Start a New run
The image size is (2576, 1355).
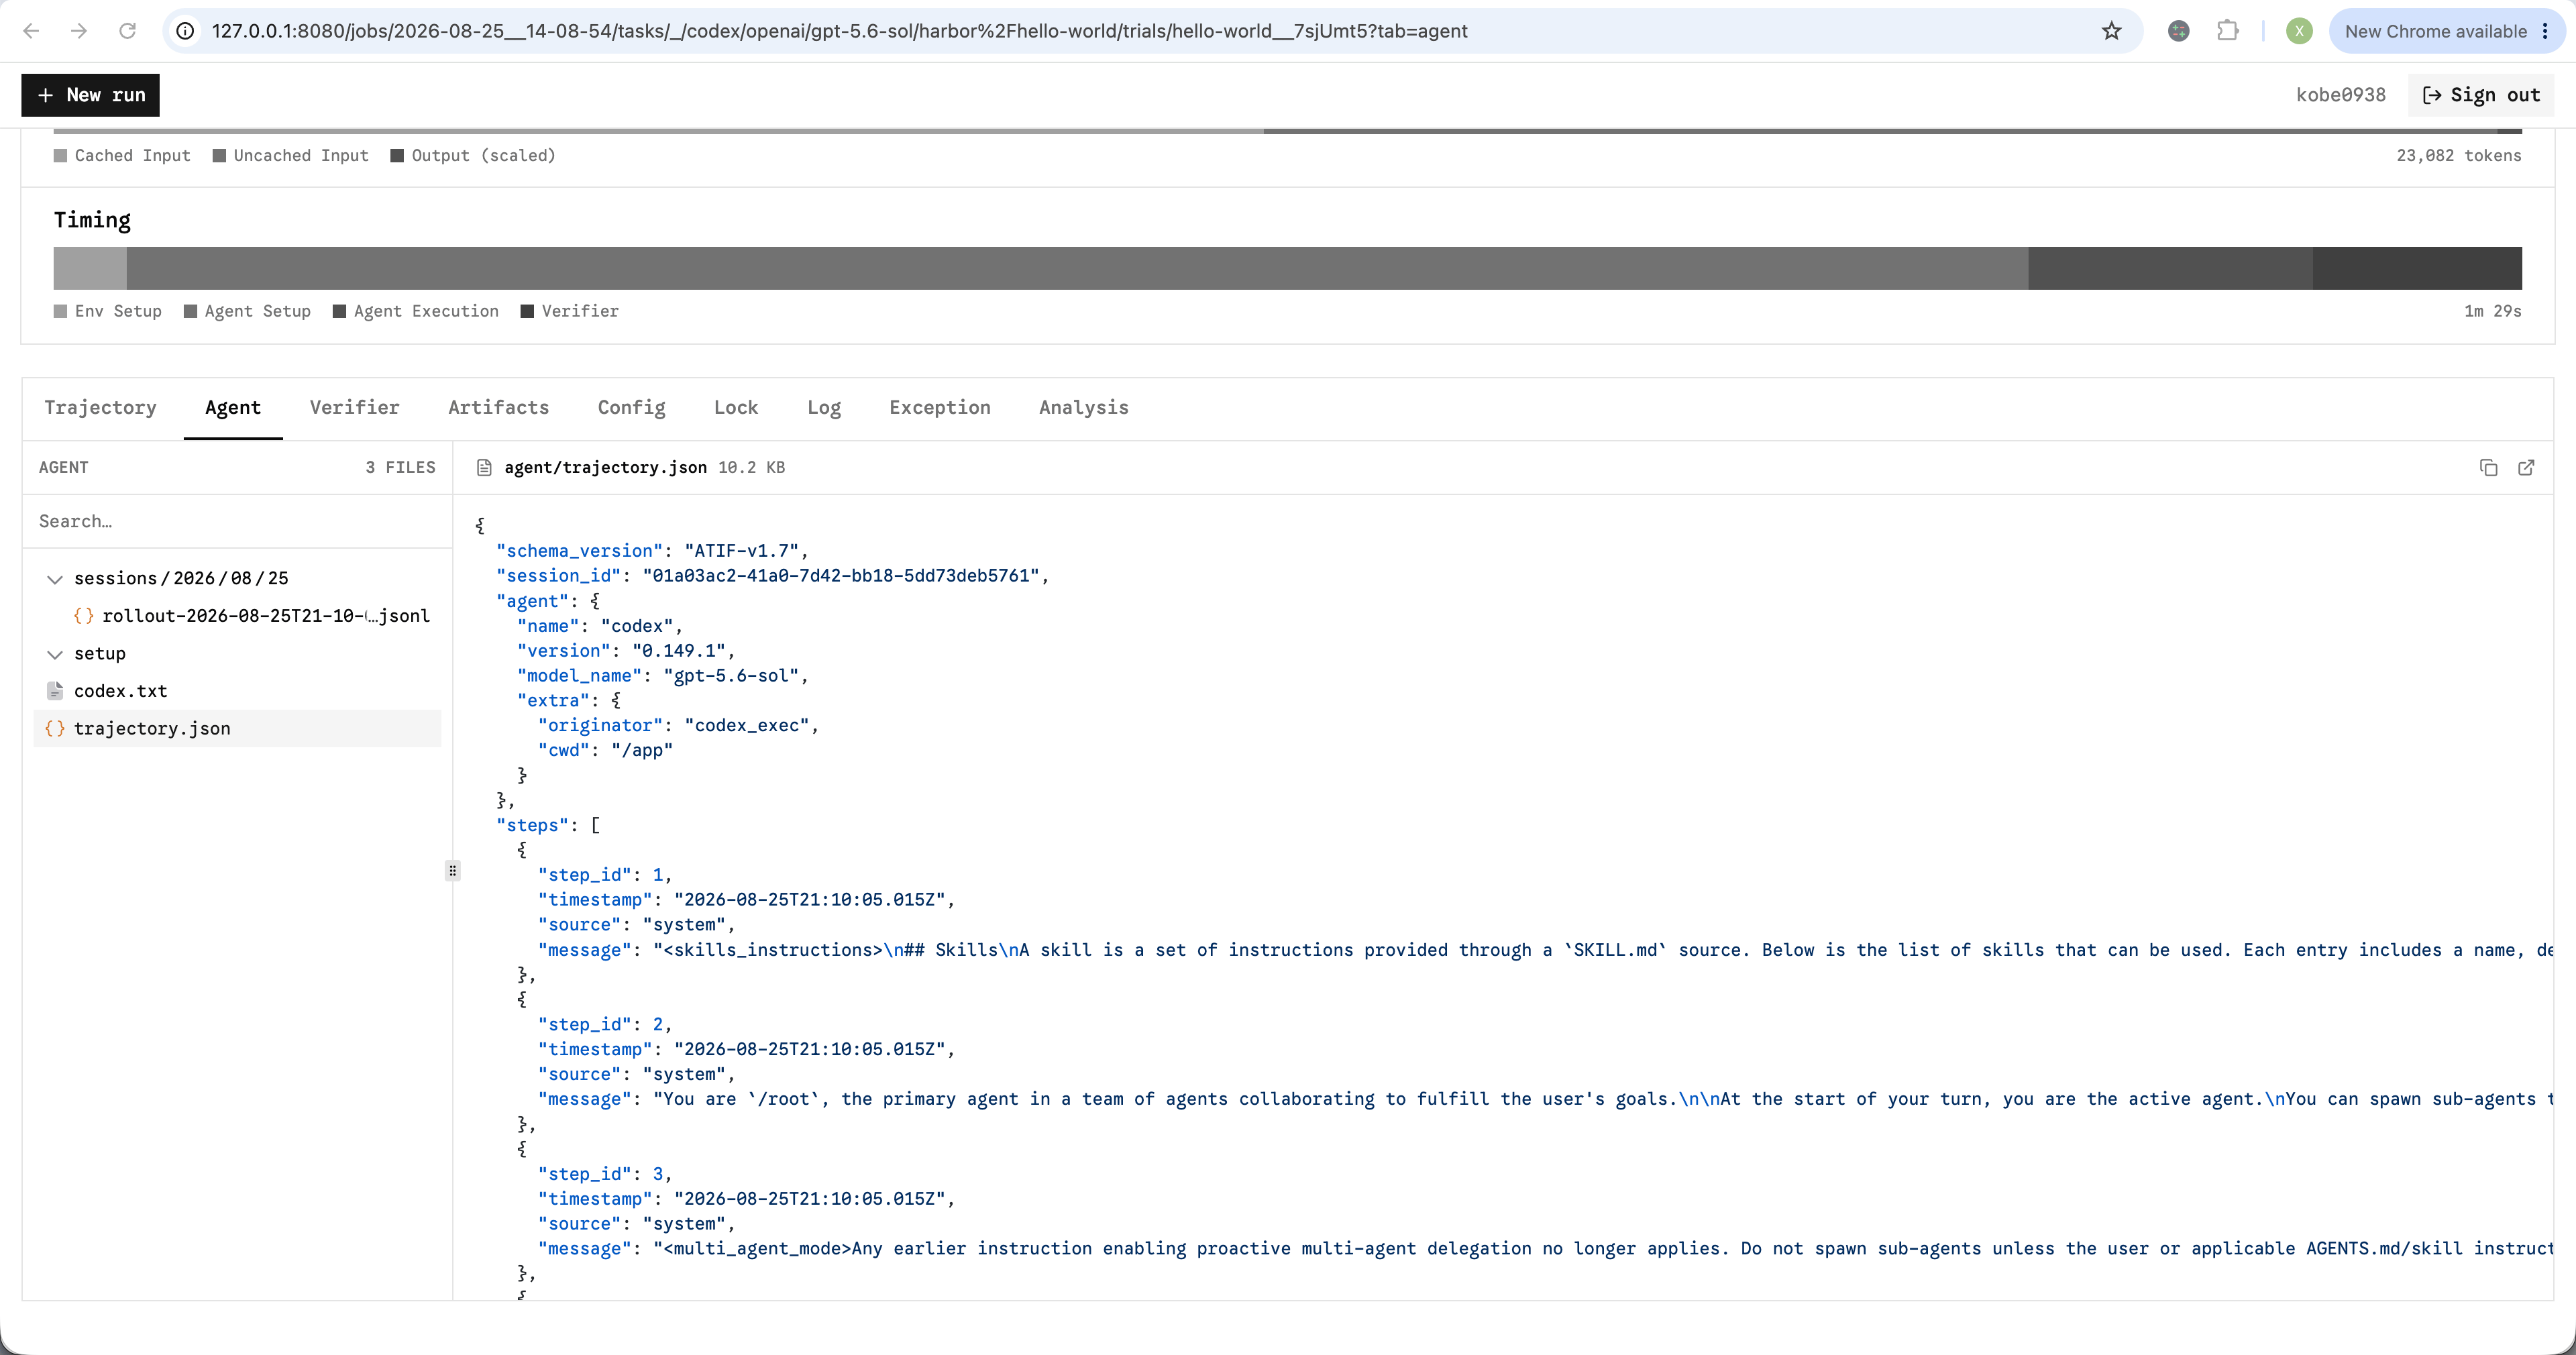coord(90,95)
